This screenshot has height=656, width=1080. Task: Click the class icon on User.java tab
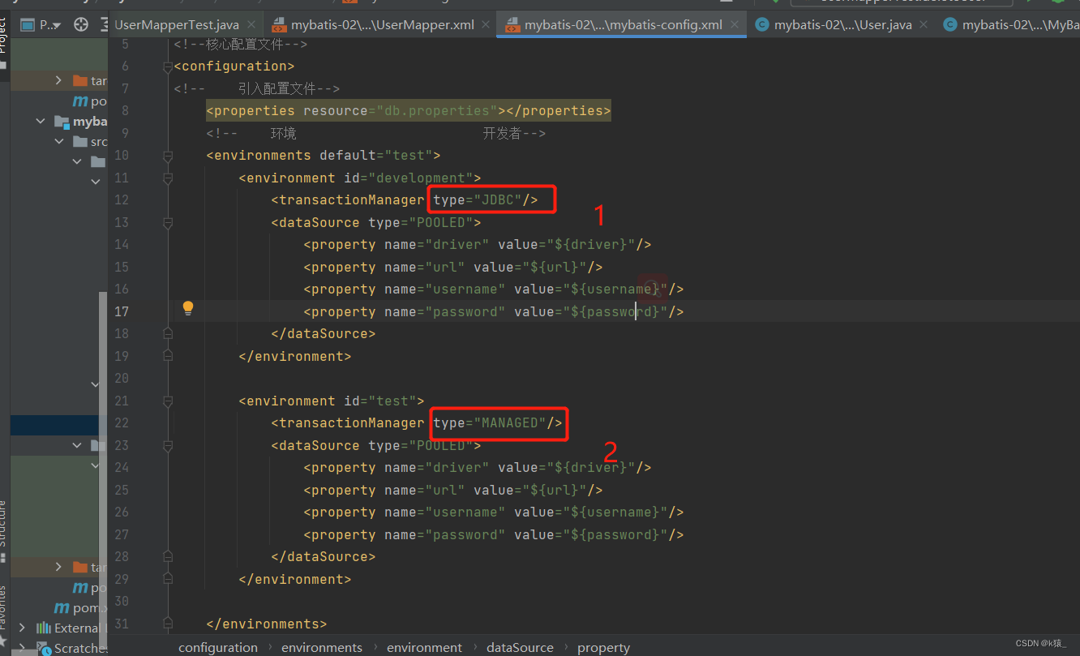(x=761, y=25)
